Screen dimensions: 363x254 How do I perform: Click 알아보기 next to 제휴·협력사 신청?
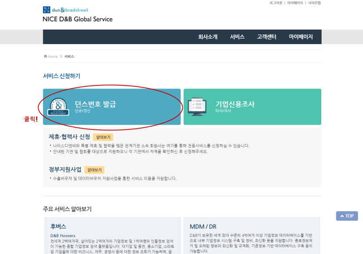[103, 137]
